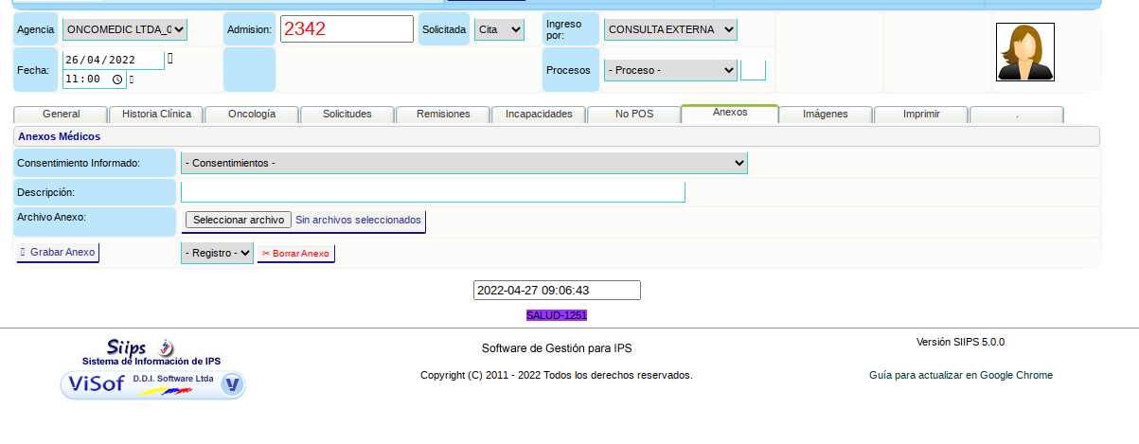Go to the Imágenes tab

[825, 114]
